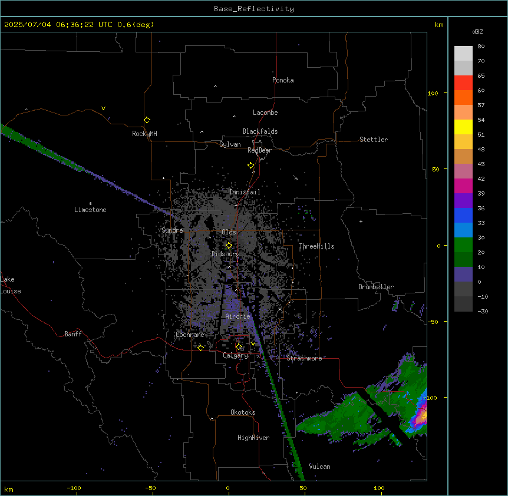Click the HighRiver city label
The width and height of the screenshot is (508, 496).
click(253, 438)
